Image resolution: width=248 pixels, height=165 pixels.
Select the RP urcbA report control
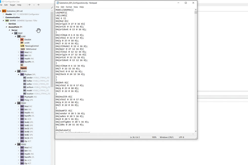pos(22,43)
